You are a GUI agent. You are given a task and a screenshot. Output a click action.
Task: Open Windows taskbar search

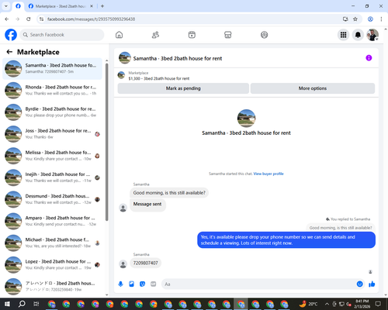pos(22,304)
